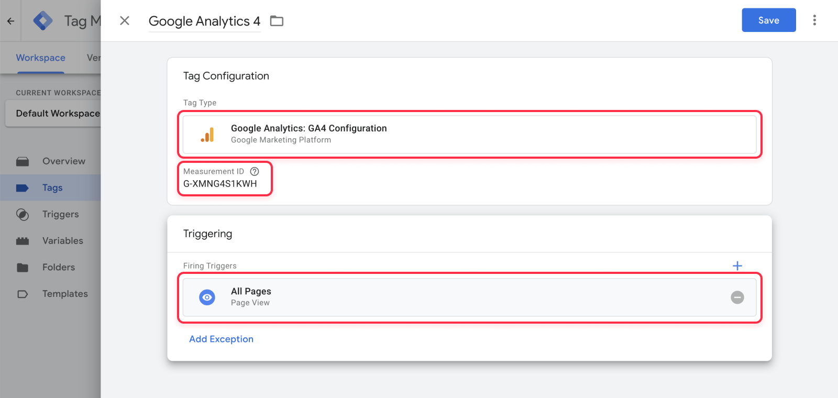
Task: Click the back arrow in Tag Manager header
Action: (10, 21)
